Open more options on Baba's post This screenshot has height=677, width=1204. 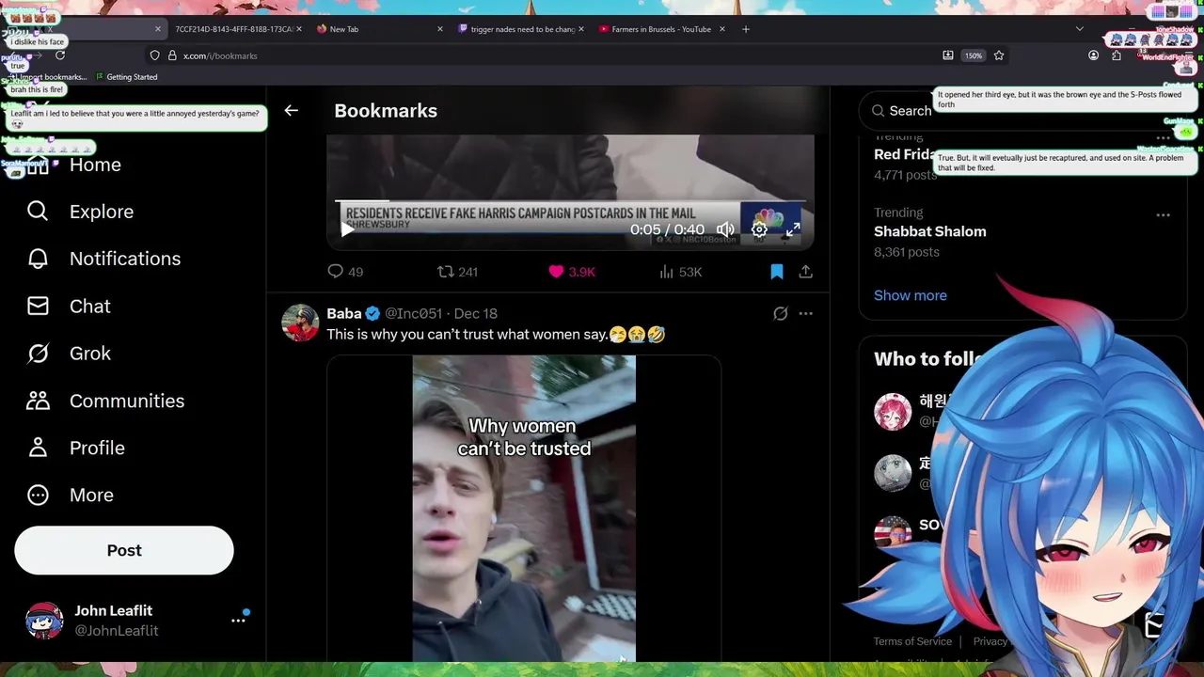[x=806, y=314]
